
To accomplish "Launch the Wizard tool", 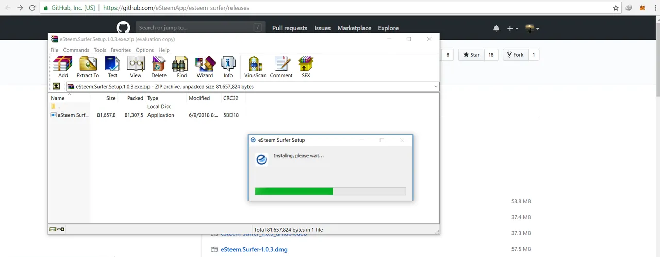I will [205, 67].
